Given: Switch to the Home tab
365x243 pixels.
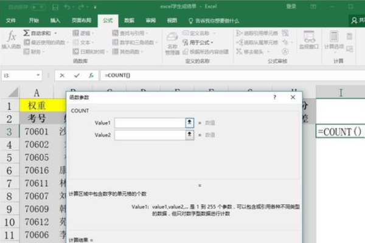Looking at the screenshot, I should [x=33, y=21].
